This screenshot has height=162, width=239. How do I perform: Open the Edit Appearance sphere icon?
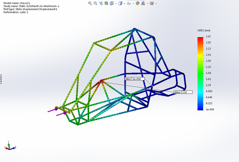138,3
